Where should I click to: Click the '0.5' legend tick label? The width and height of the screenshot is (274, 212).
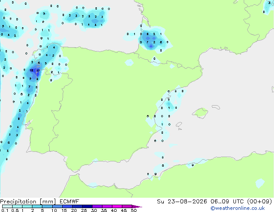coord(15,210)
